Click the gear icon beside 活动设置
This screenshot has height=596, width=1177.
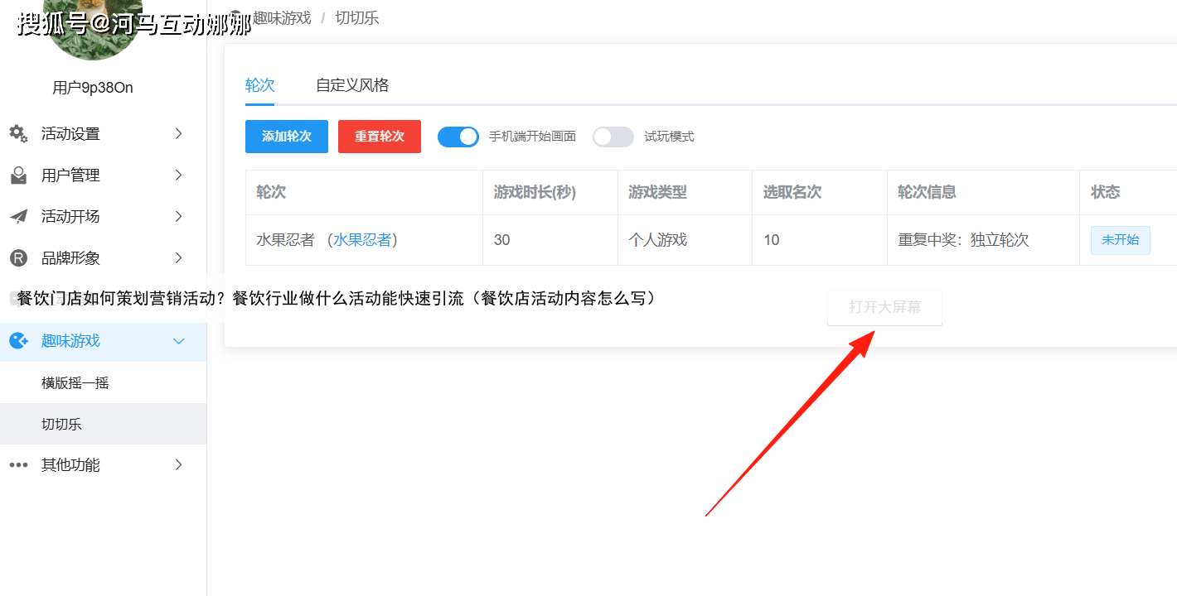coord(18,133)
